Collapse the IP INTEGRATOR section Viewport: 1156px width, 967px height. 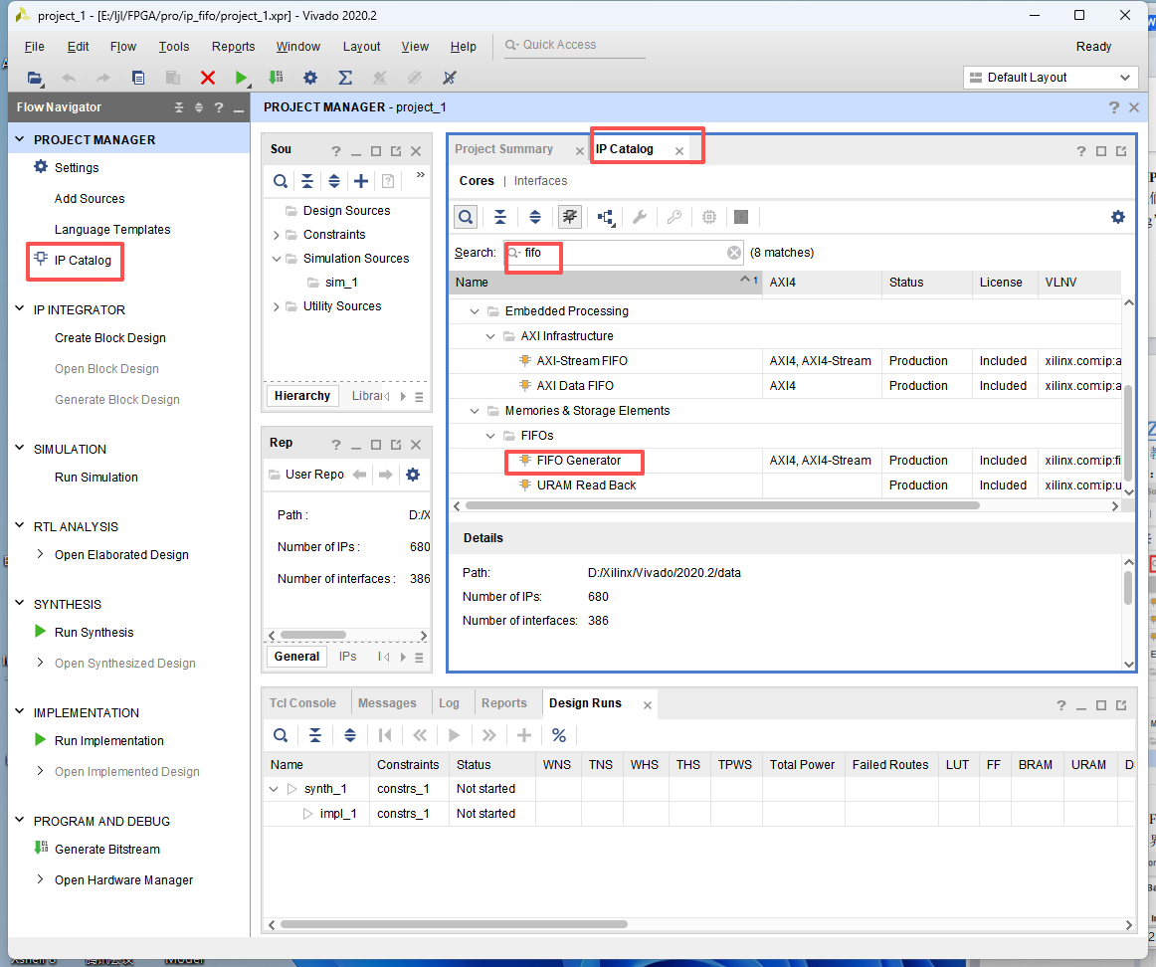click(x=20, y=309)
